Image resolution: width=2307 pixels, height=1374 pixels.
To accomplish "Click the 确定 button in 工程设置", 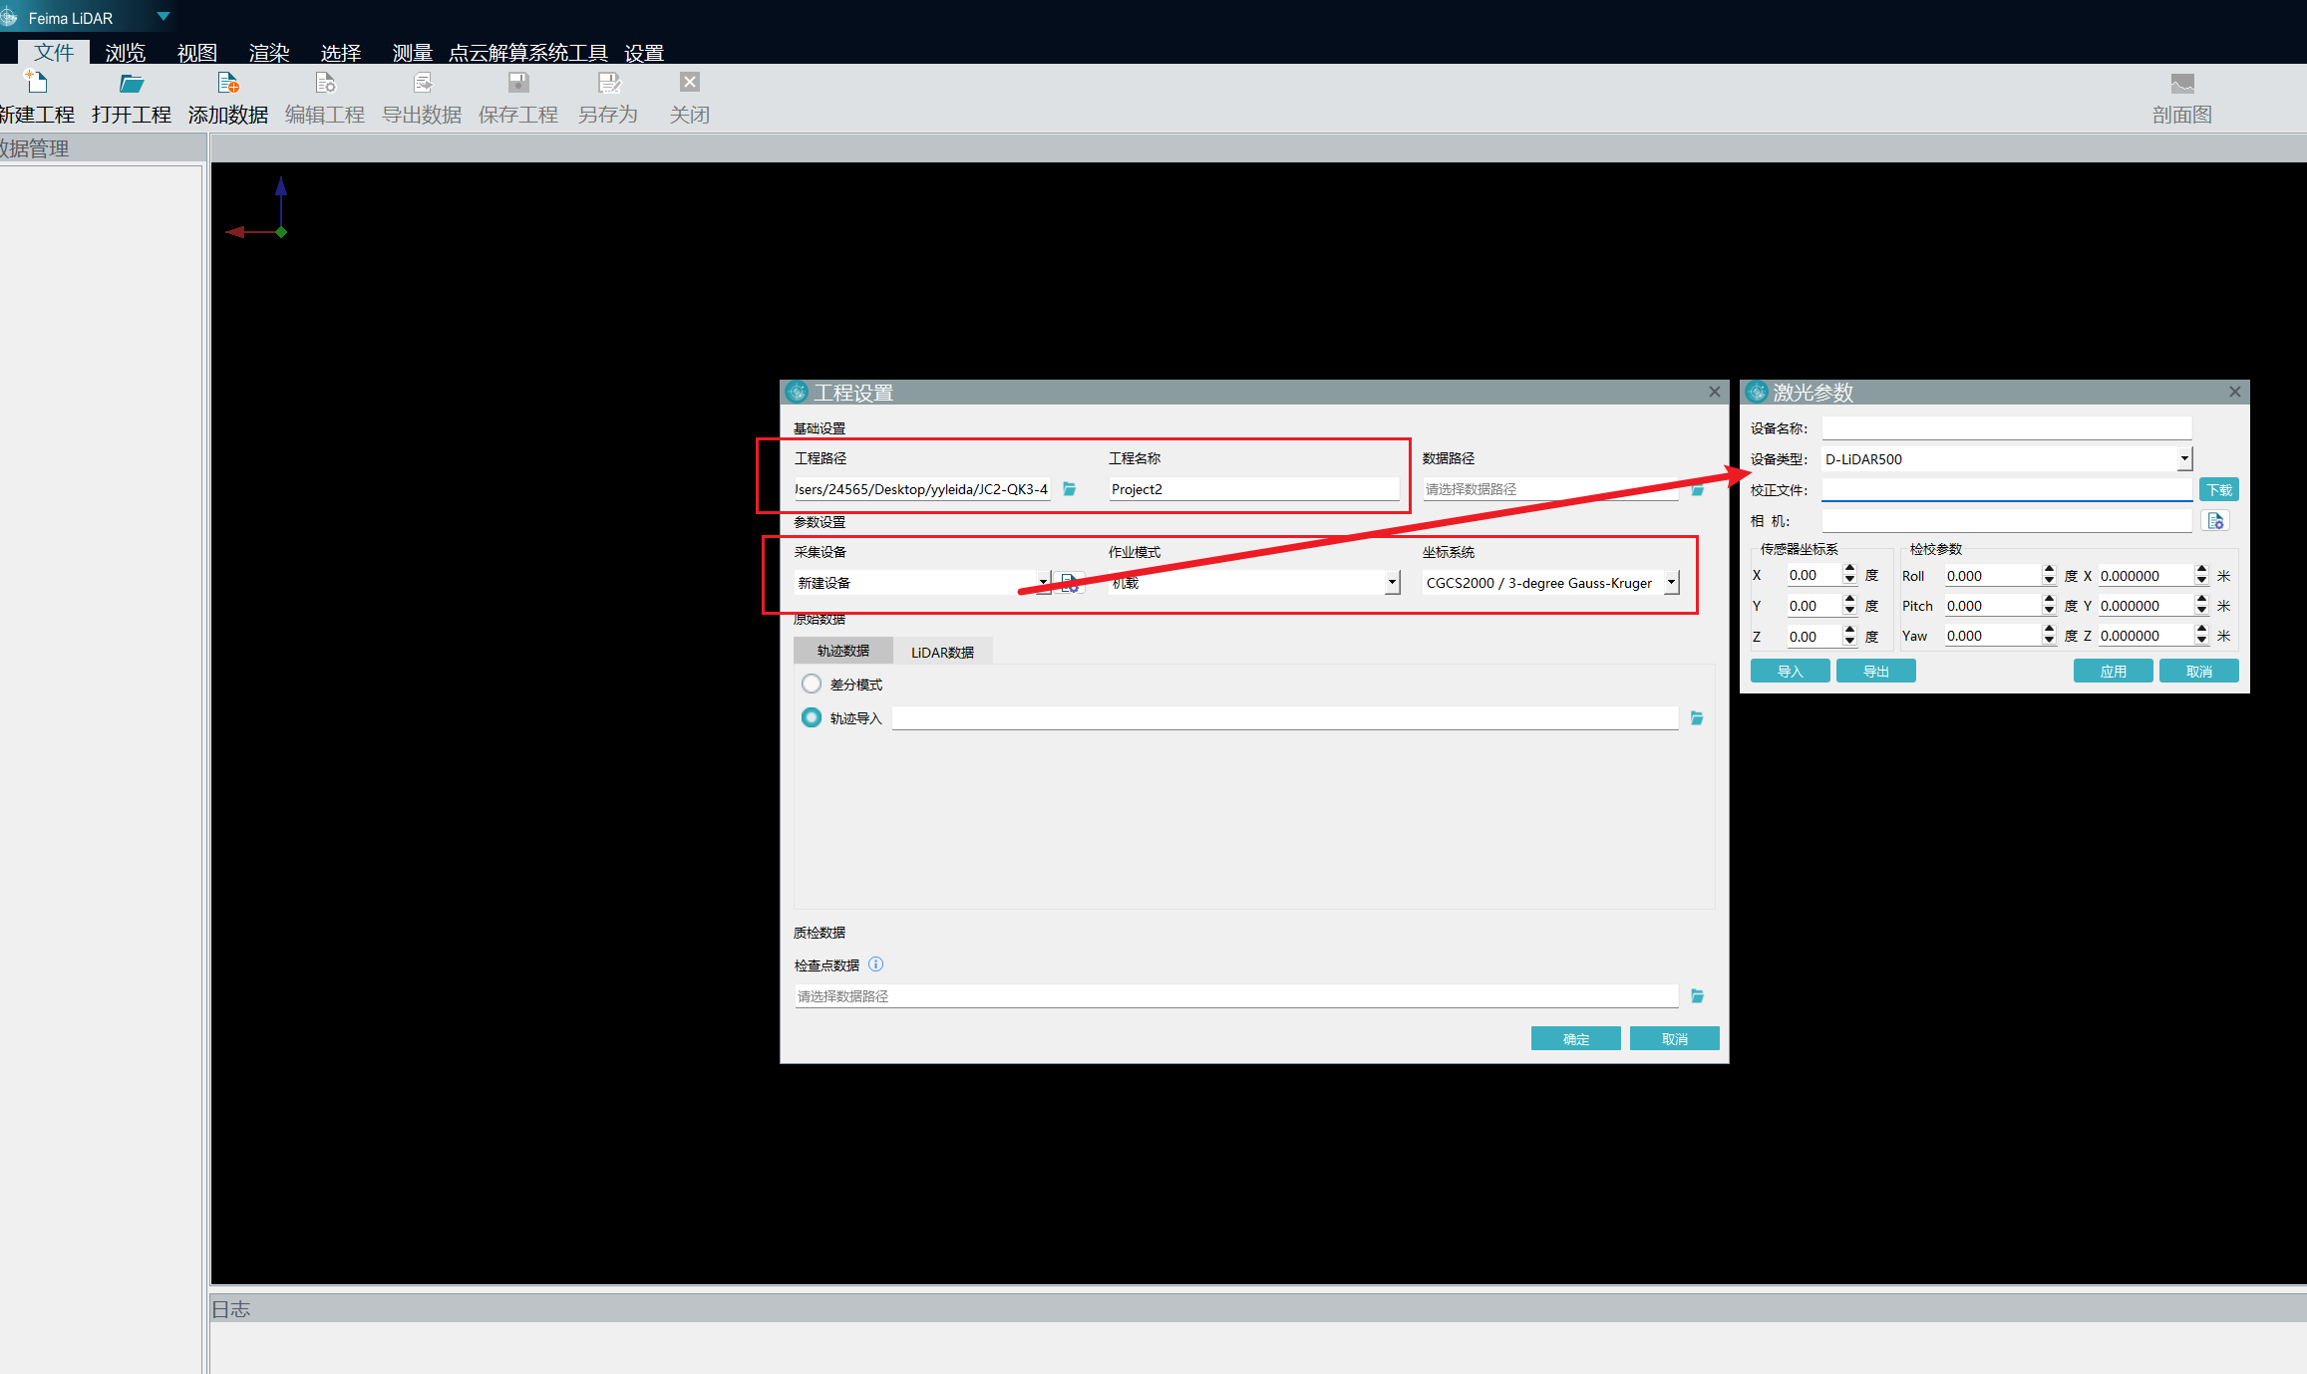I will tap(1575, 1039).
